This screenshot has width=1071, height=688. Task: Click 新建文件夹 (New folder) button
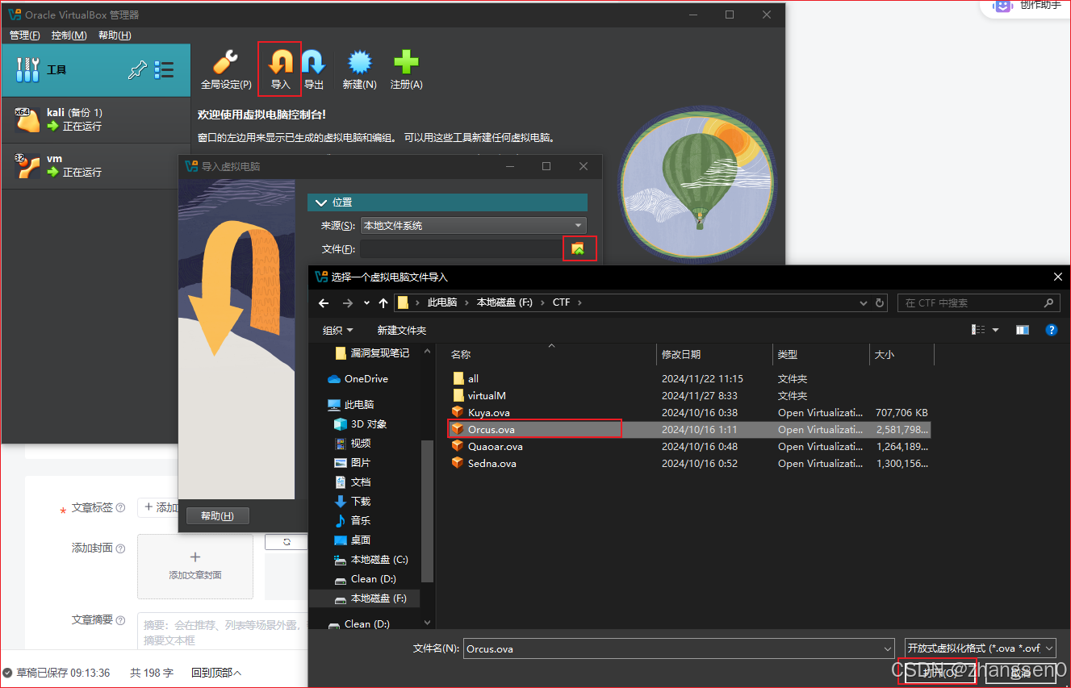coord(402,330)
